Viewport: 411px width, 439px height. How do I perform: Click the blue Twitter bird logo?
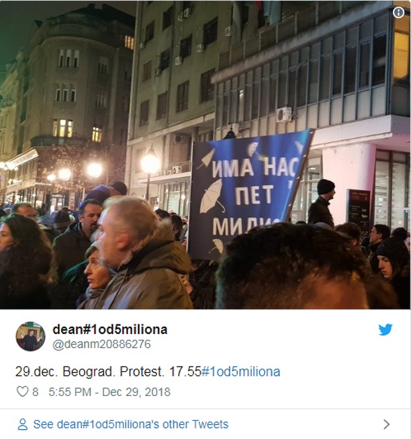point(385,330)
